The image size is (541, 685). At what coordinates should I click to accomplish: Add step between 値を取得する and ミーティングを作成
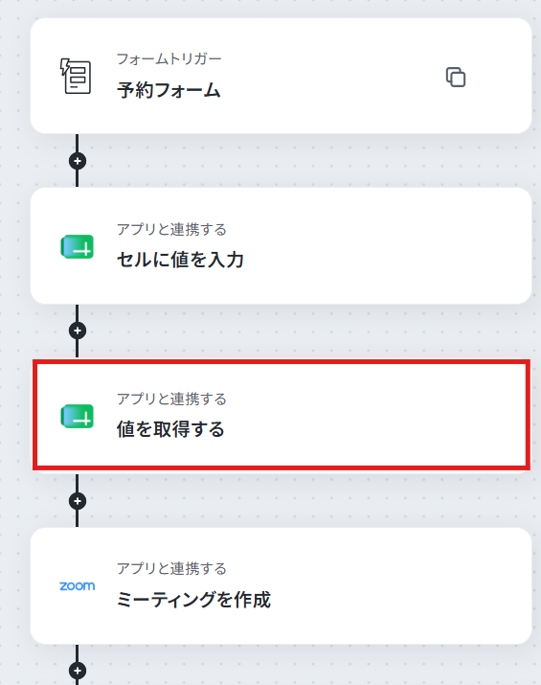coord(78,501)
